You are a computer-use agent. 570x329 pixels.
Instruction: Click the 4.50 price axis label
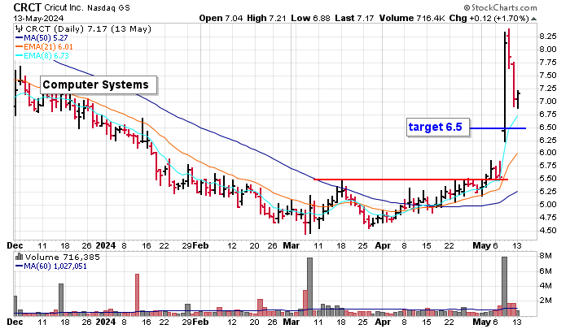pos(547,231)
